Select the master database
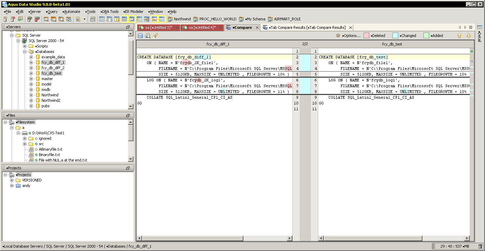This screenshot has height=251, width=485. pyautogui.click(x=47, y=79)
